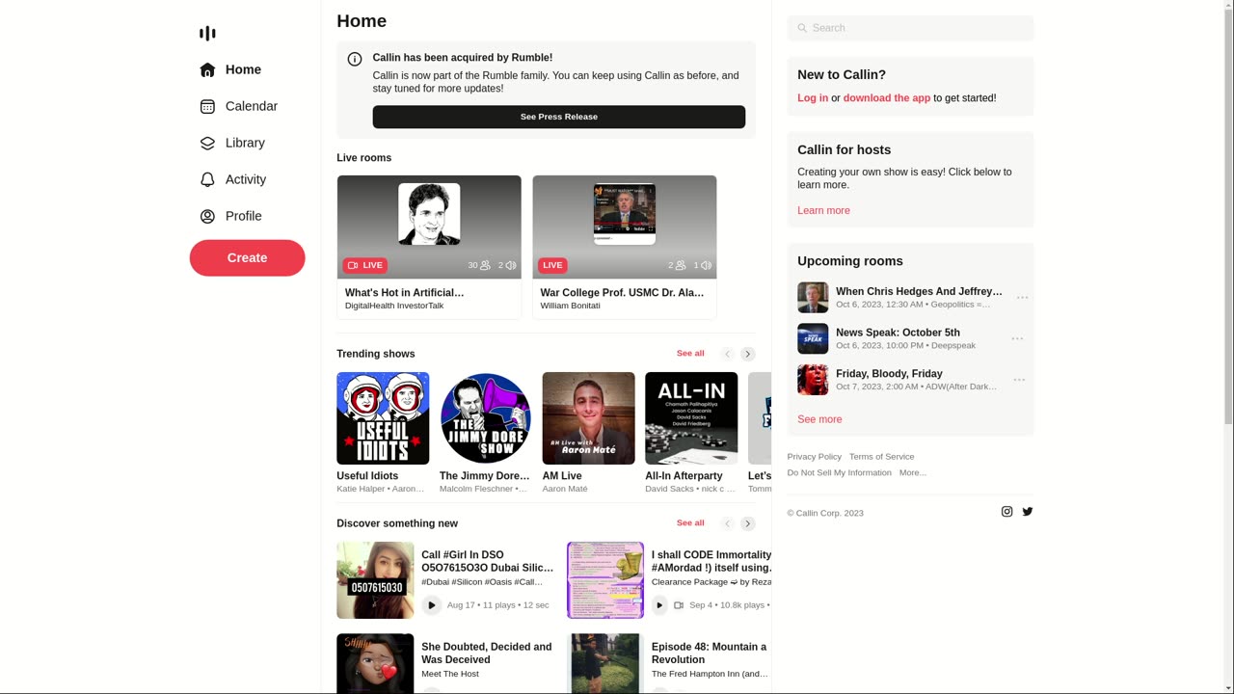Click video icon beside Sep 4 date

[x=679, y=605]
